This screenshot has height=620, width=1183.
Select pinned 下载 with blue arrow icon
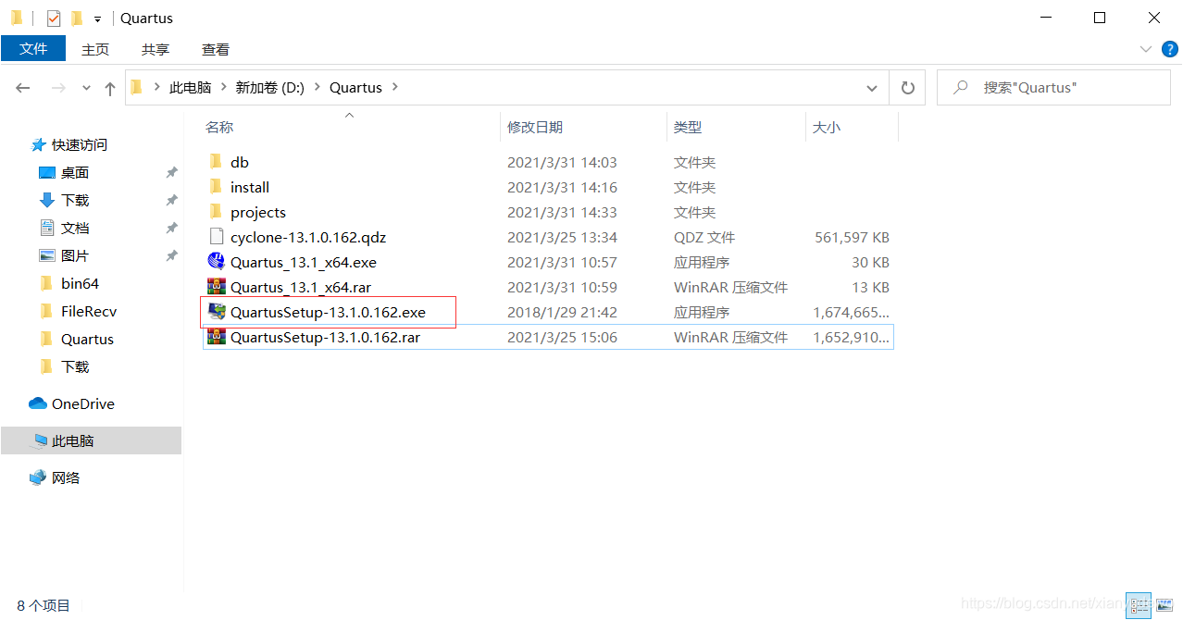[75, 201]
